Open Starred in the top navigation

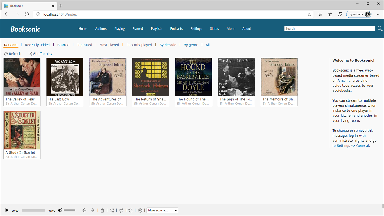click(138, 29)
